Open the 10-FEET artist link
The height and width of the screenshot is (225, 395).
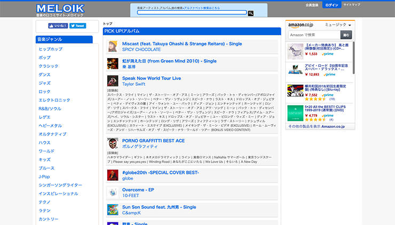click(130, 196)
